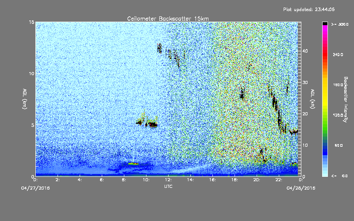Click the '120.0' colorbar label
The image size is (354, 221).
338,115
